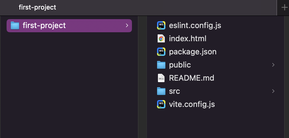Click the column divider between panes
The image size is (289, 138).
pos(142,77)
